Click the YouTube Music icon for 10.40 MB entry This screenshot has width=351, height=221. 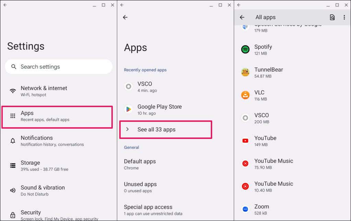pos(245,186)
